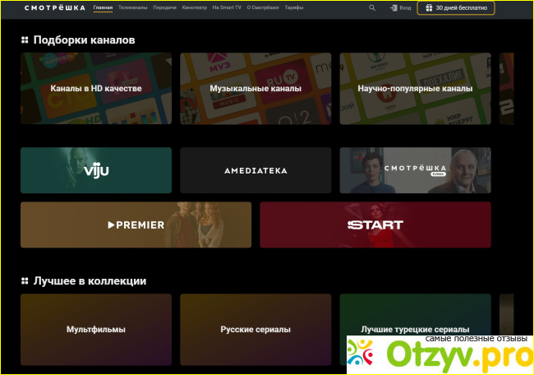This screenshot has height=375, width=534.
Task: Open the viju cinema banner
Action: pyautogui.click(x=96, y=170)
